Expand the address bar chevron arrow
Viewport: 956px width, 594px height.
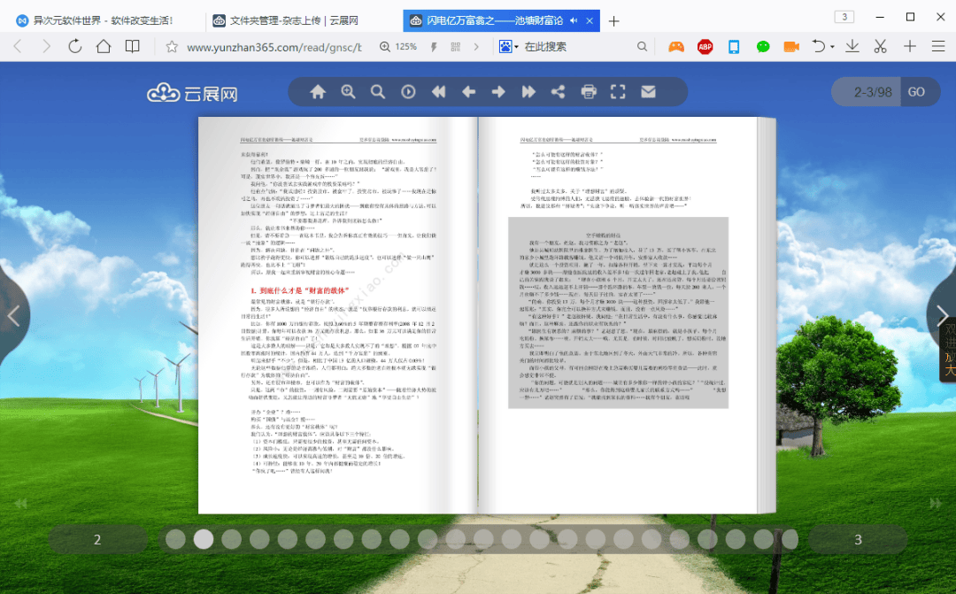pyautogui.click(x=476, y=46)
